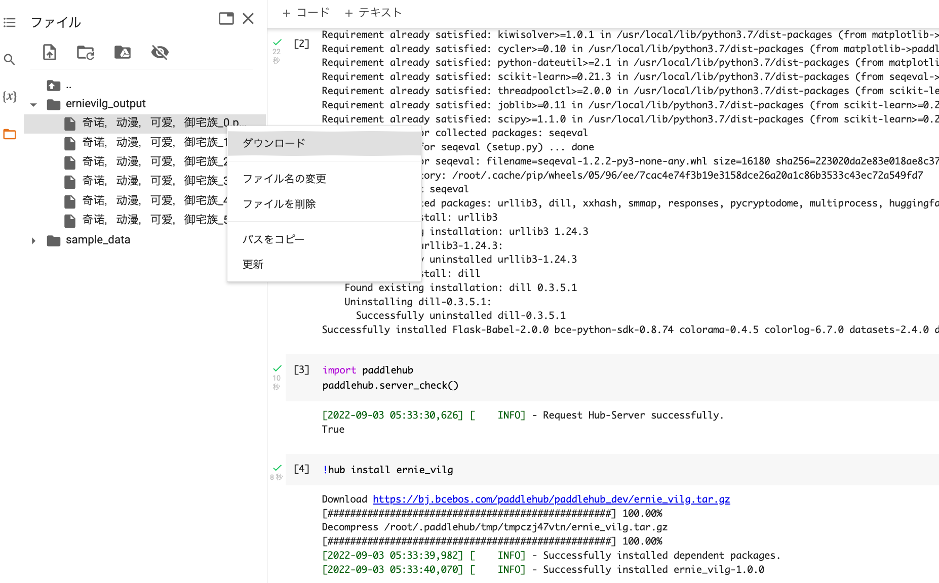Add a code cell with + コード
Viewport: 939px width, 583px height.
point(306,13)
